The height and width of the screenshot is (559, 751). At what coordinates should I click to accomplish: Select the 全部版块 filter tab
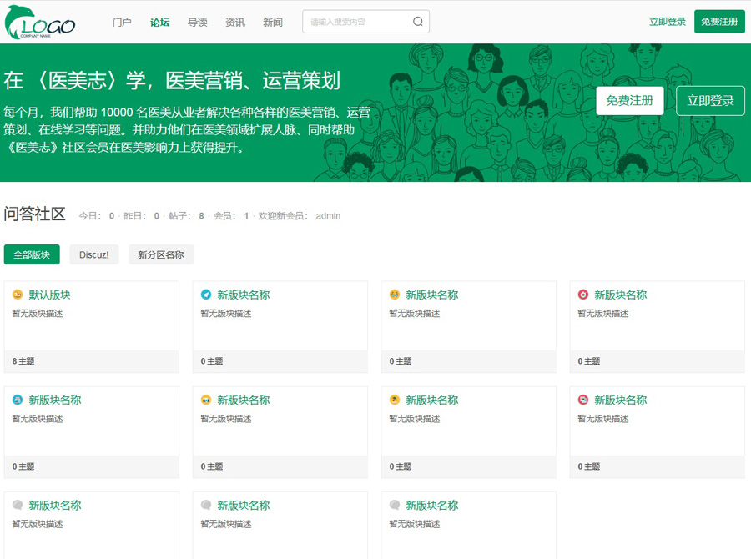coord(32,254)
